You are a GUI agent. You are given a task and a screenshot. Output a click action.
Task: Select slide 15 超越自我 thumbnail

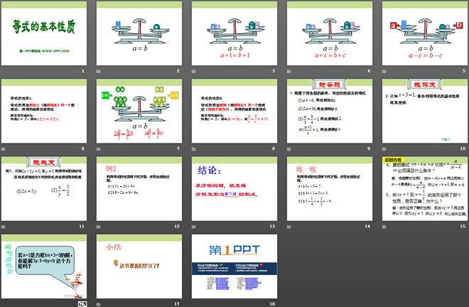point(425,189)
